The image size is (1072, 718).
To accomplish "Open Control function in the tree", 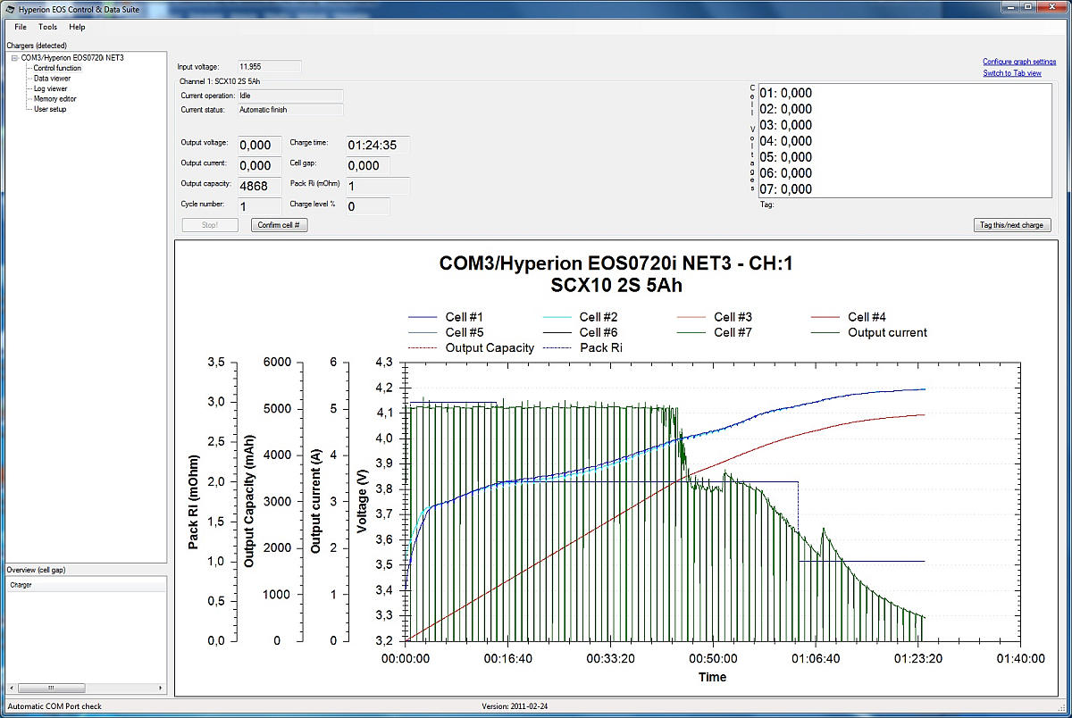I will (57, 68).
